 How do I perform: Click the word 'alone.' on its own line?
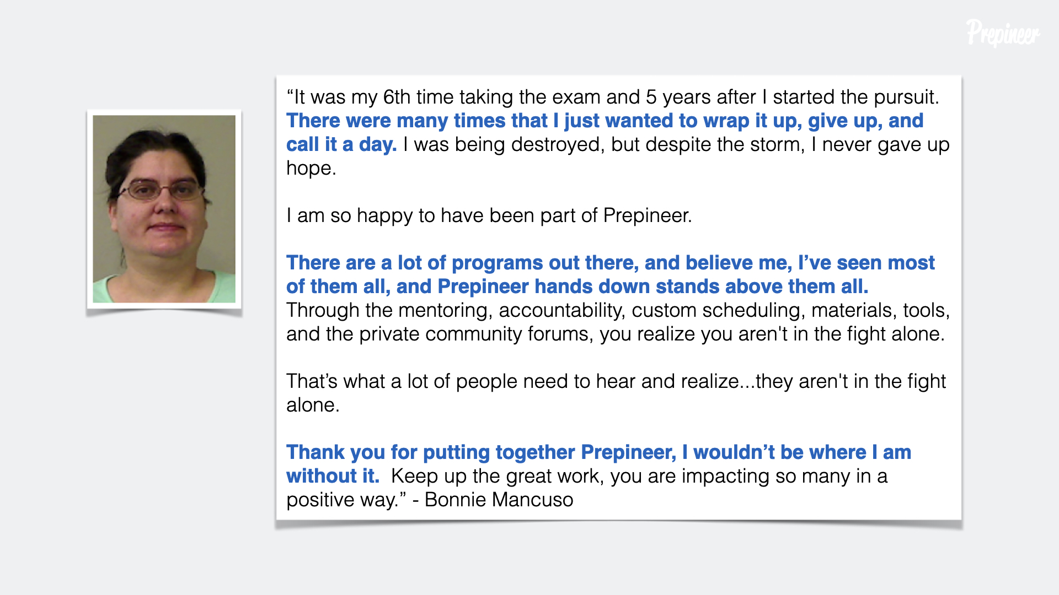pos(313,405)
